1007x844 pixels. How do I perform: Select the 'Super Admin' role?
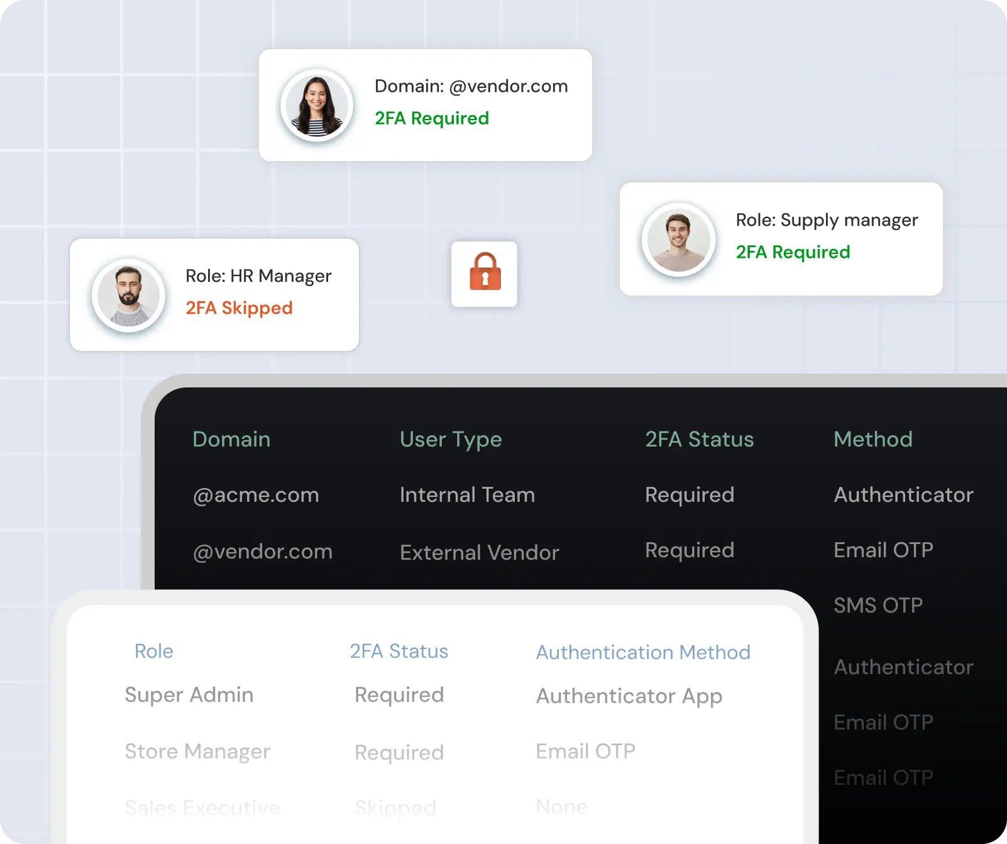click(x=189, y=695)
